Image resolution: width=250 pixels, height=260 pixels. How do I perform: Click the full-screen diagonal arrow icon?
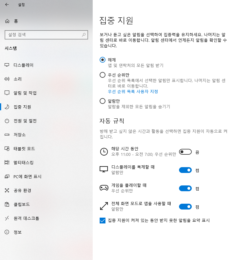coord(104,206)
